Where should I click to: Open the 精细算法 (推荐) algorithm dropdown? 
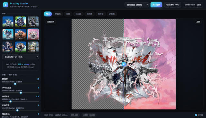pos(136,5)
